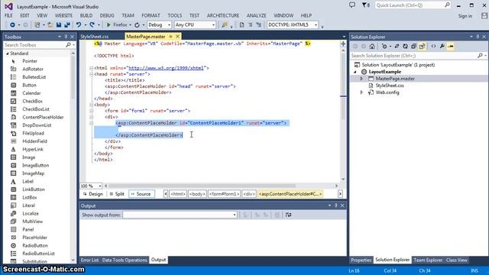
Task: Collapse the Standard group in Toolbox
Action: tap(7, 53)
